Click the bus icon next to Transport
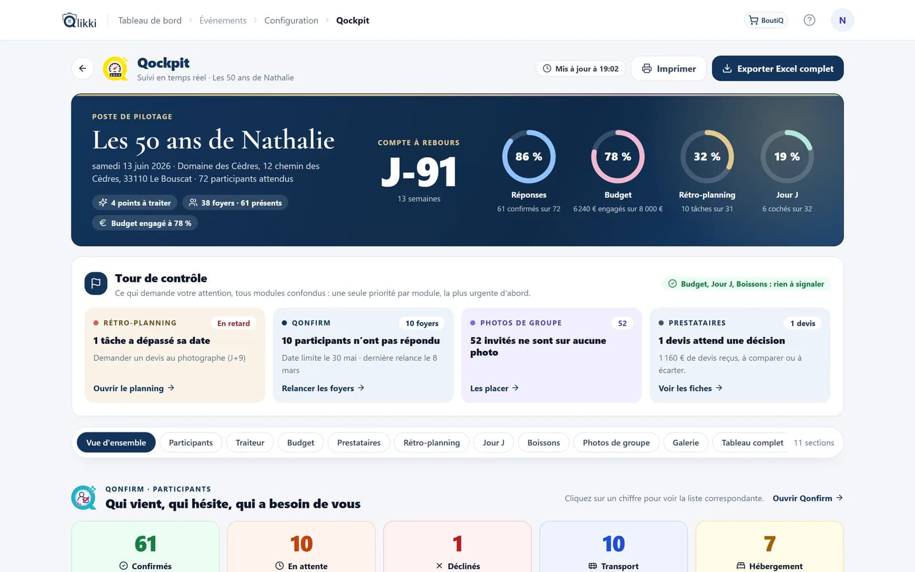Screen dimensions: 915x572 tap(592, 566)
